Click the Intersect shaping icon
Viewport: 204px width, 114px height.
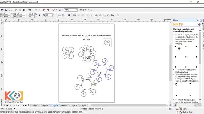click(96, 15)
